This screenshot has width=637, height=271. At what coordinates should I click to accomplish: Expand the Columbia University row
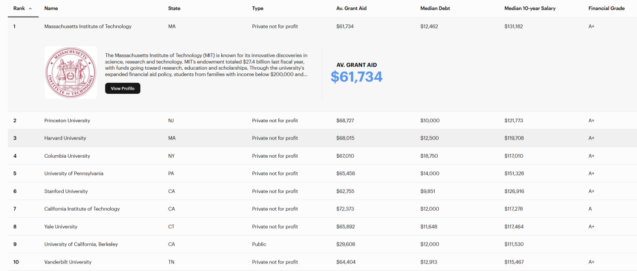click(322, 156)
